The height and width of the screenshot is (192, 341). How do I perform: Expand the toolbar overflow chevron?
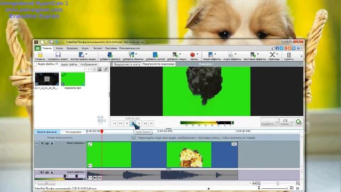click(301, 56)
